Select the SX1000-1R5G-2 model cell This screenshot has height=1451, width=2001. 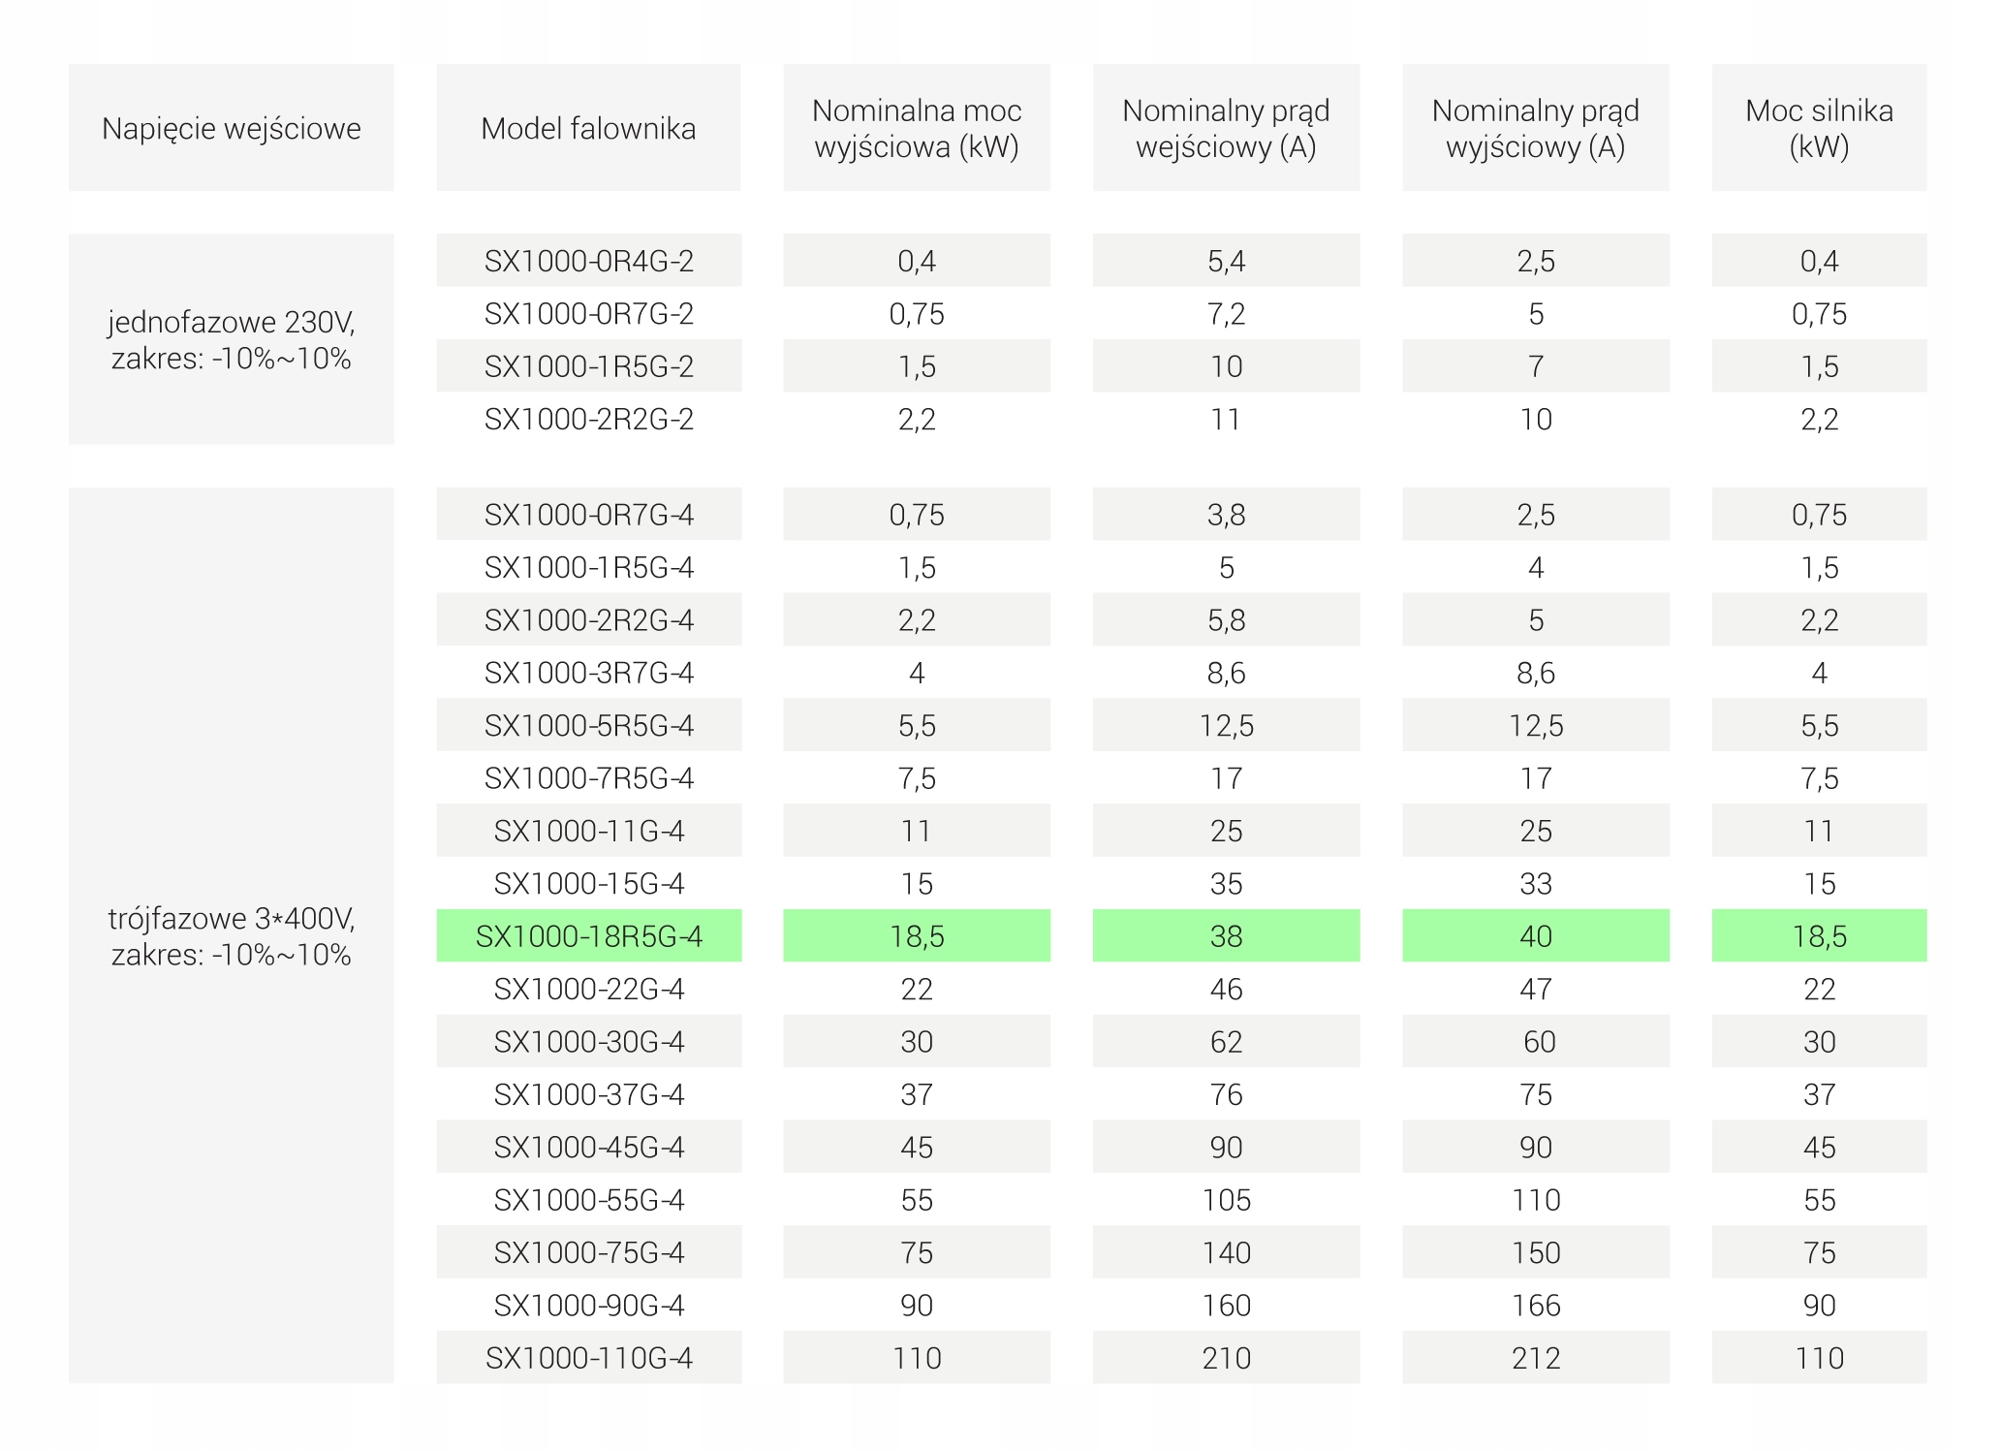coord(588,366)
